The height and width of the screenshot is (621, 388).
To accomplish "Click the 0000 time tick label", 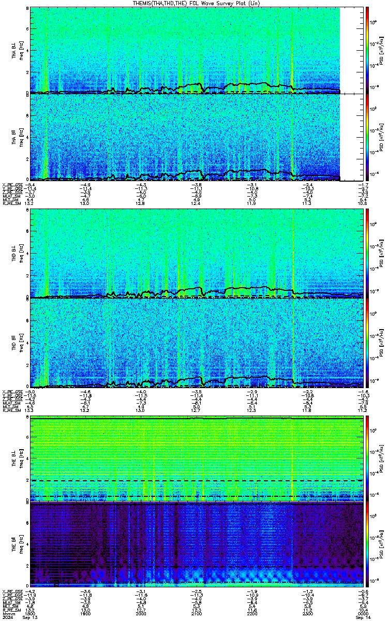I will [363, 613].
